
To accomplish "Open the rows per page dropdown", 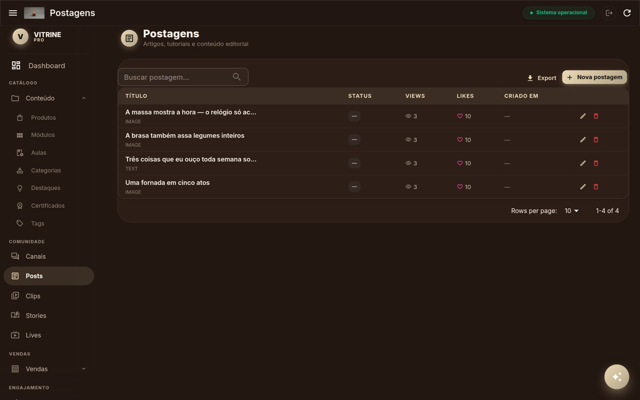I will [572, 211].
